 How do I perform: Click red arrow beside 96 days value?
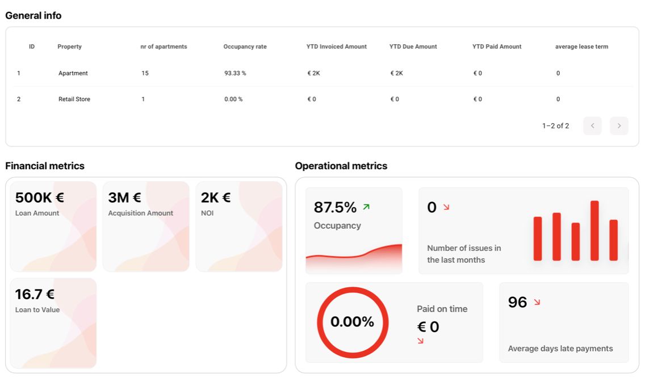pyautogui.click(x=537, y=302)
